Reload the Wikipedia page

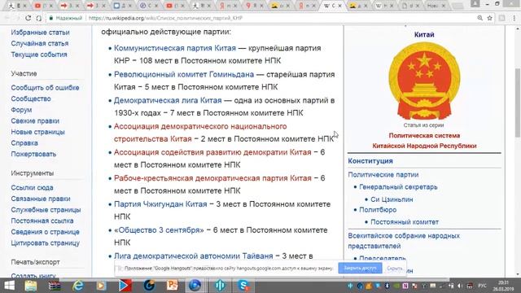pyautogui.click(x=28, y=18)
